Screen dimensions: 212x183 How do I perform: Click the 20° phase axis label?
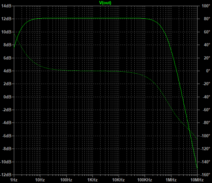pyautogui.click(x=207, y=58)
